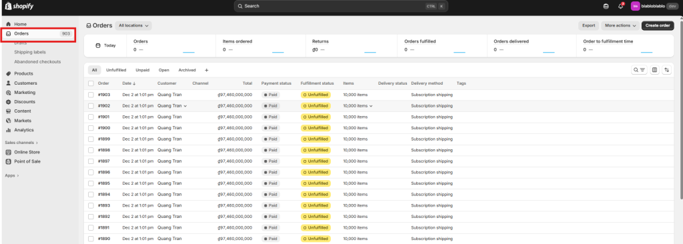Click the Today calendar icon
Screen dimensions: 683x244
tap(98, 45)
